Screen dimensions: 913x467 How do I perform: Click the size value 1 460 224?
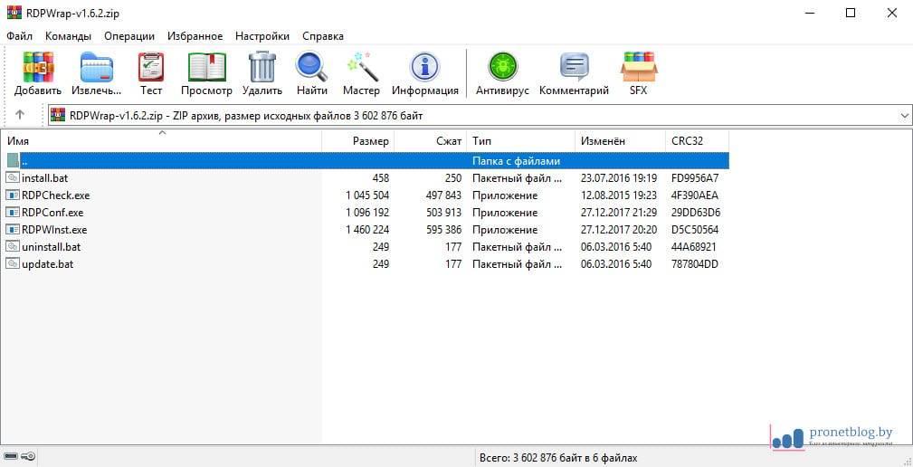pyautogui.click(x=367, y=229)
